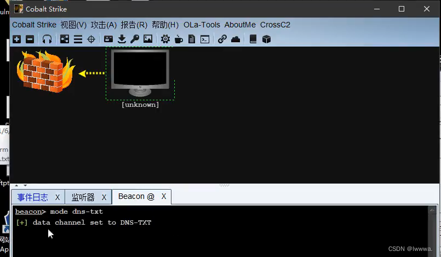
Task: Open the CrossC2 menu
Action: [x=275, y=25]
